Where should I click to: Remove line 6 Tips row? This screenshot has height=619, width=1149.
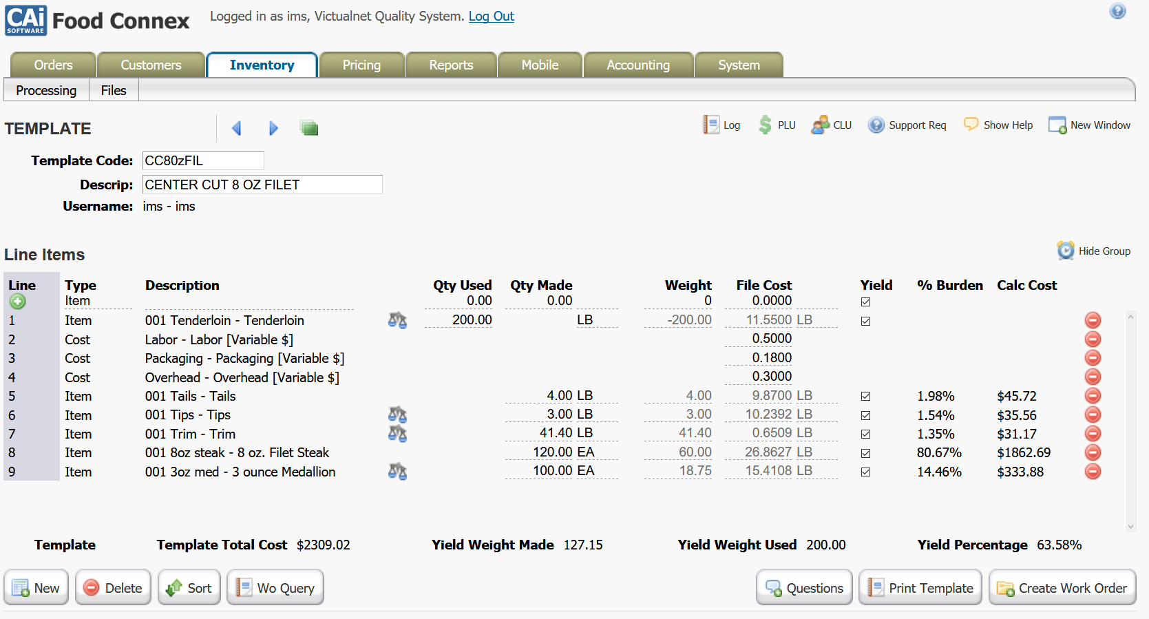click(x=1093, y=415)
